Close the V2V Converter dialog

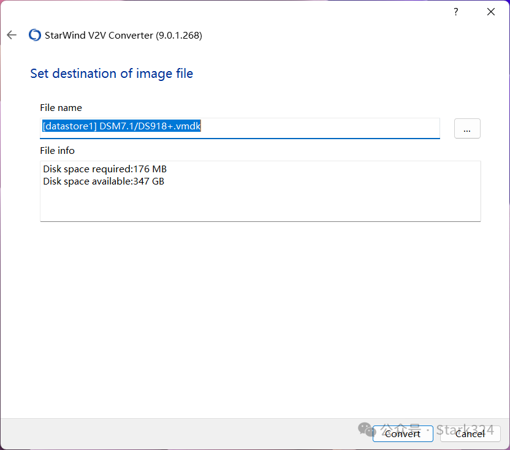point(491,12)
